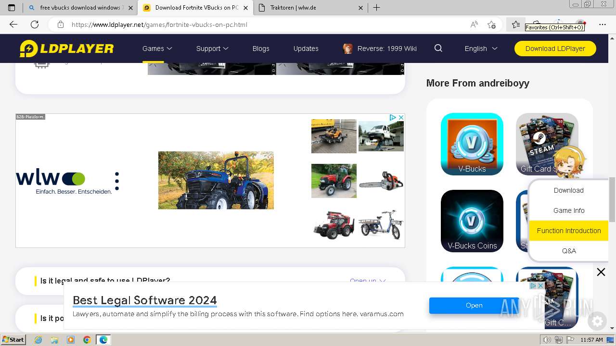
Task: Open Google Chrome from taskbar
Action: point(87,340)
